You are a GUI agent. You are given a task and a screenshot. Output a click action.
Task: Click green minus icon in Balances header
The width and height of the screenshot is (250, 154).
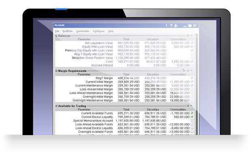[x=191, y=35]
